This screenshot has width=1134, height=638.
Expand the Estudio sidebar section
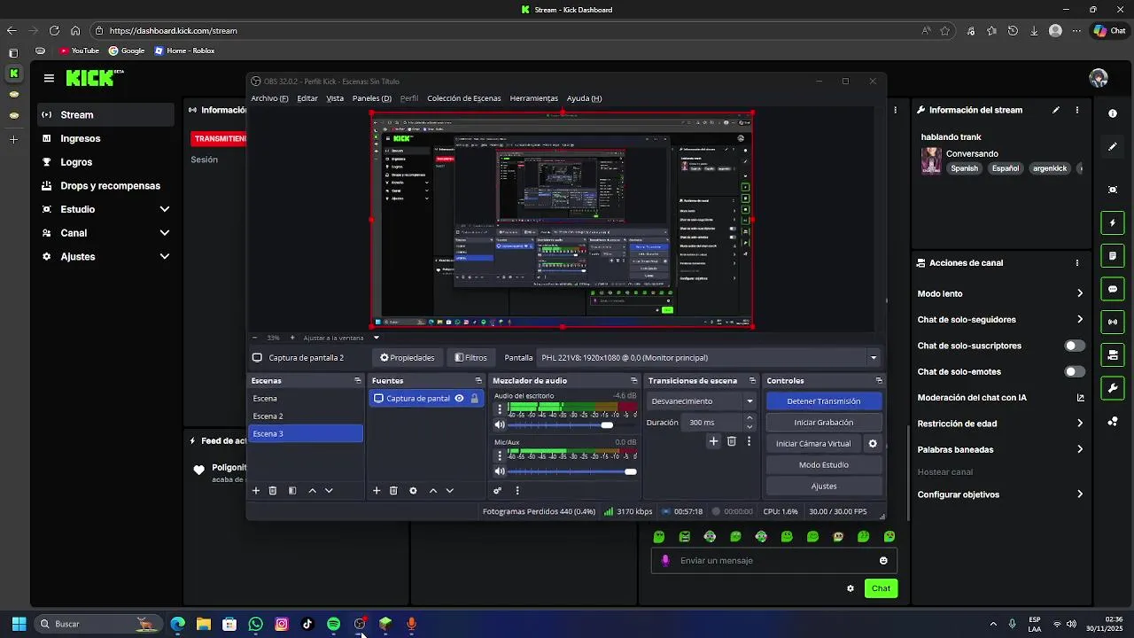pos(165,209)
